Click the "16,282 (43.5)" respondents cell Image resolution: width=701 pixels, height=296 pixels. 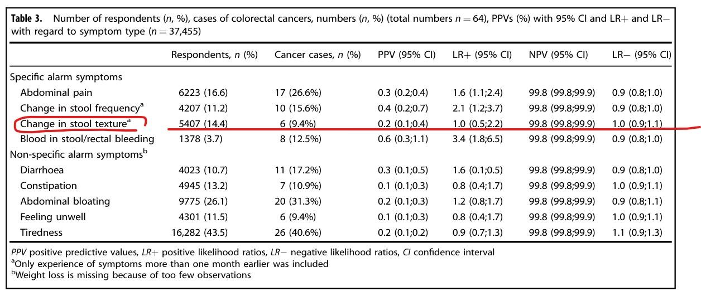click(x=199, y=232)
